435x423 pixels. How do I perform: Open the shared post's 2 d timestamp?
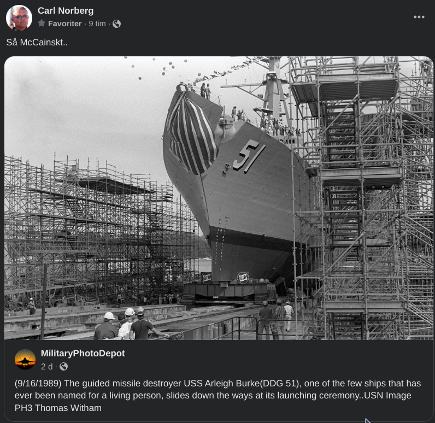[46, 366]
